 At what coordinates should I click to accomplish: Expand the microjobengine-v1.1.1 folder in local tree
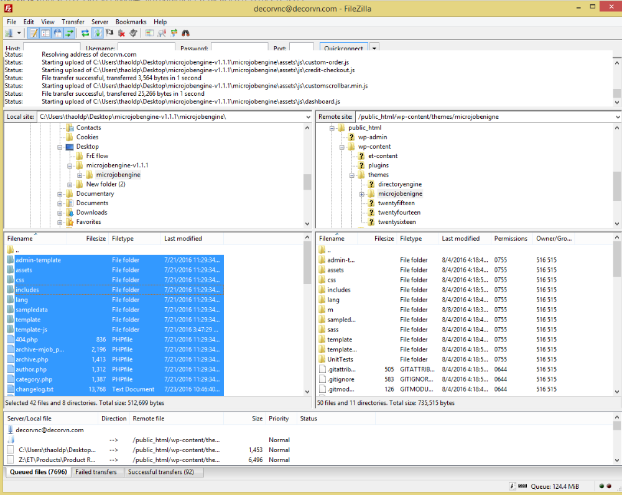click(70, 165)
